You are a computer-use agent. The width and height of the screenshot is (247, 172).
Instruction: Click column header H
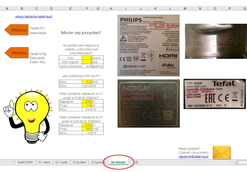(x=111, y=9)
